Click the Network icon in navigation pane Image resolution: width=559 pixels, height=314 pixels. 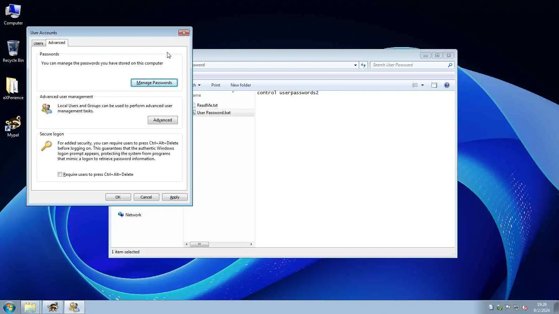coord(121,215)
